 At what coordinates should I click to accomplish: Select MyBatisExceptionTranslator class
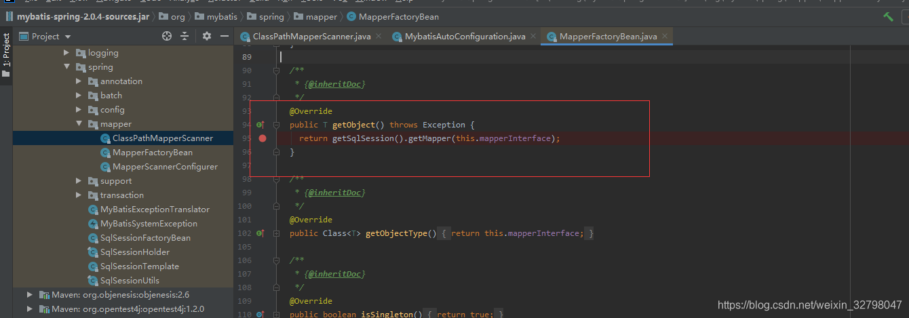(x=155, y=209)
